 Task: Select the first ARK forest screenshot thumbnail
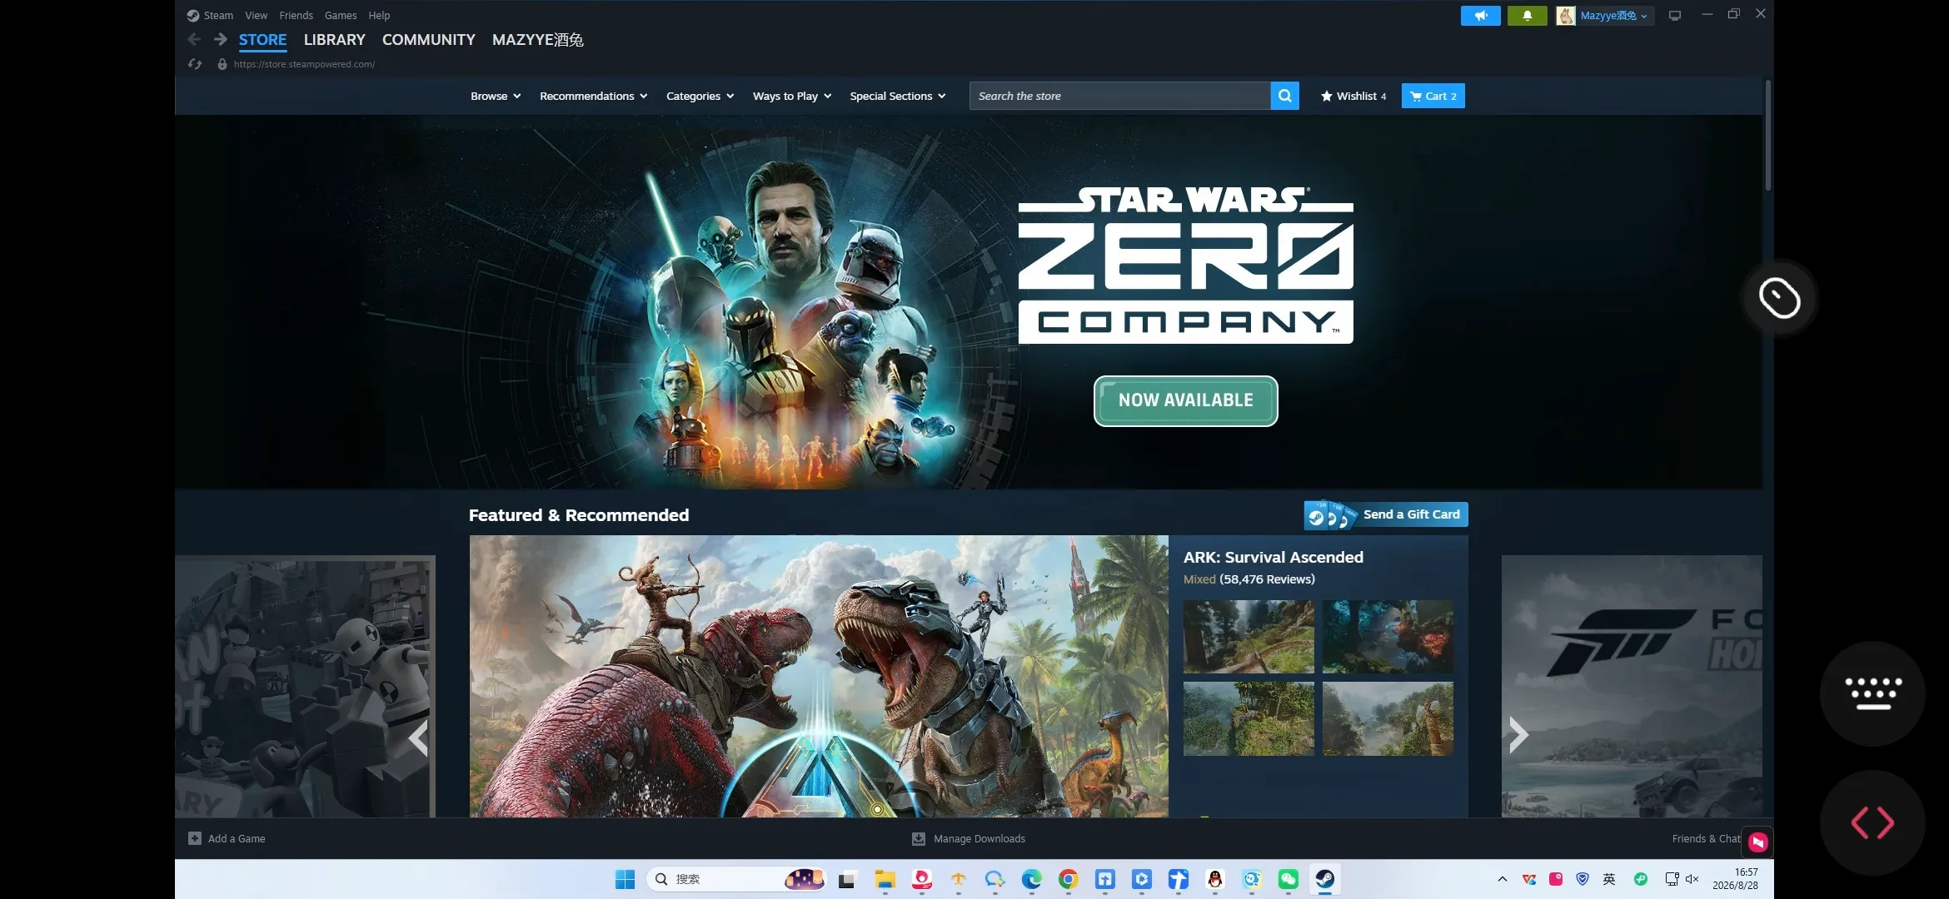click(x=1249, y=637)
